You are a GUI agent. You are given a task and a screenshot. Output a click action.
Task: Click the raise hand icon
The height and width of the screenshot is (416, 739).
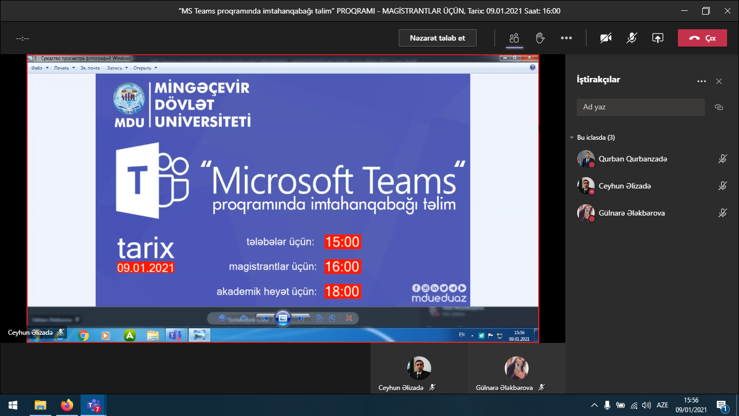(x=539, y=38)
